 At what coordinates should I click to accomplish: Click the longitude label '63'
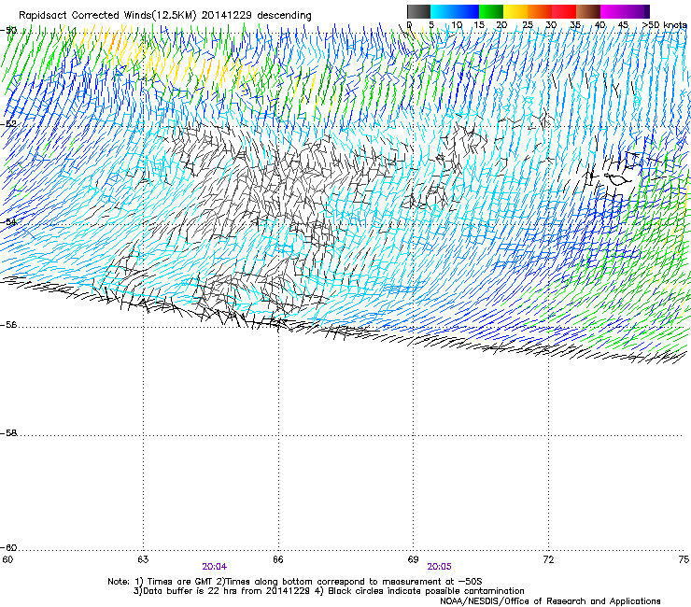[143, 559]
